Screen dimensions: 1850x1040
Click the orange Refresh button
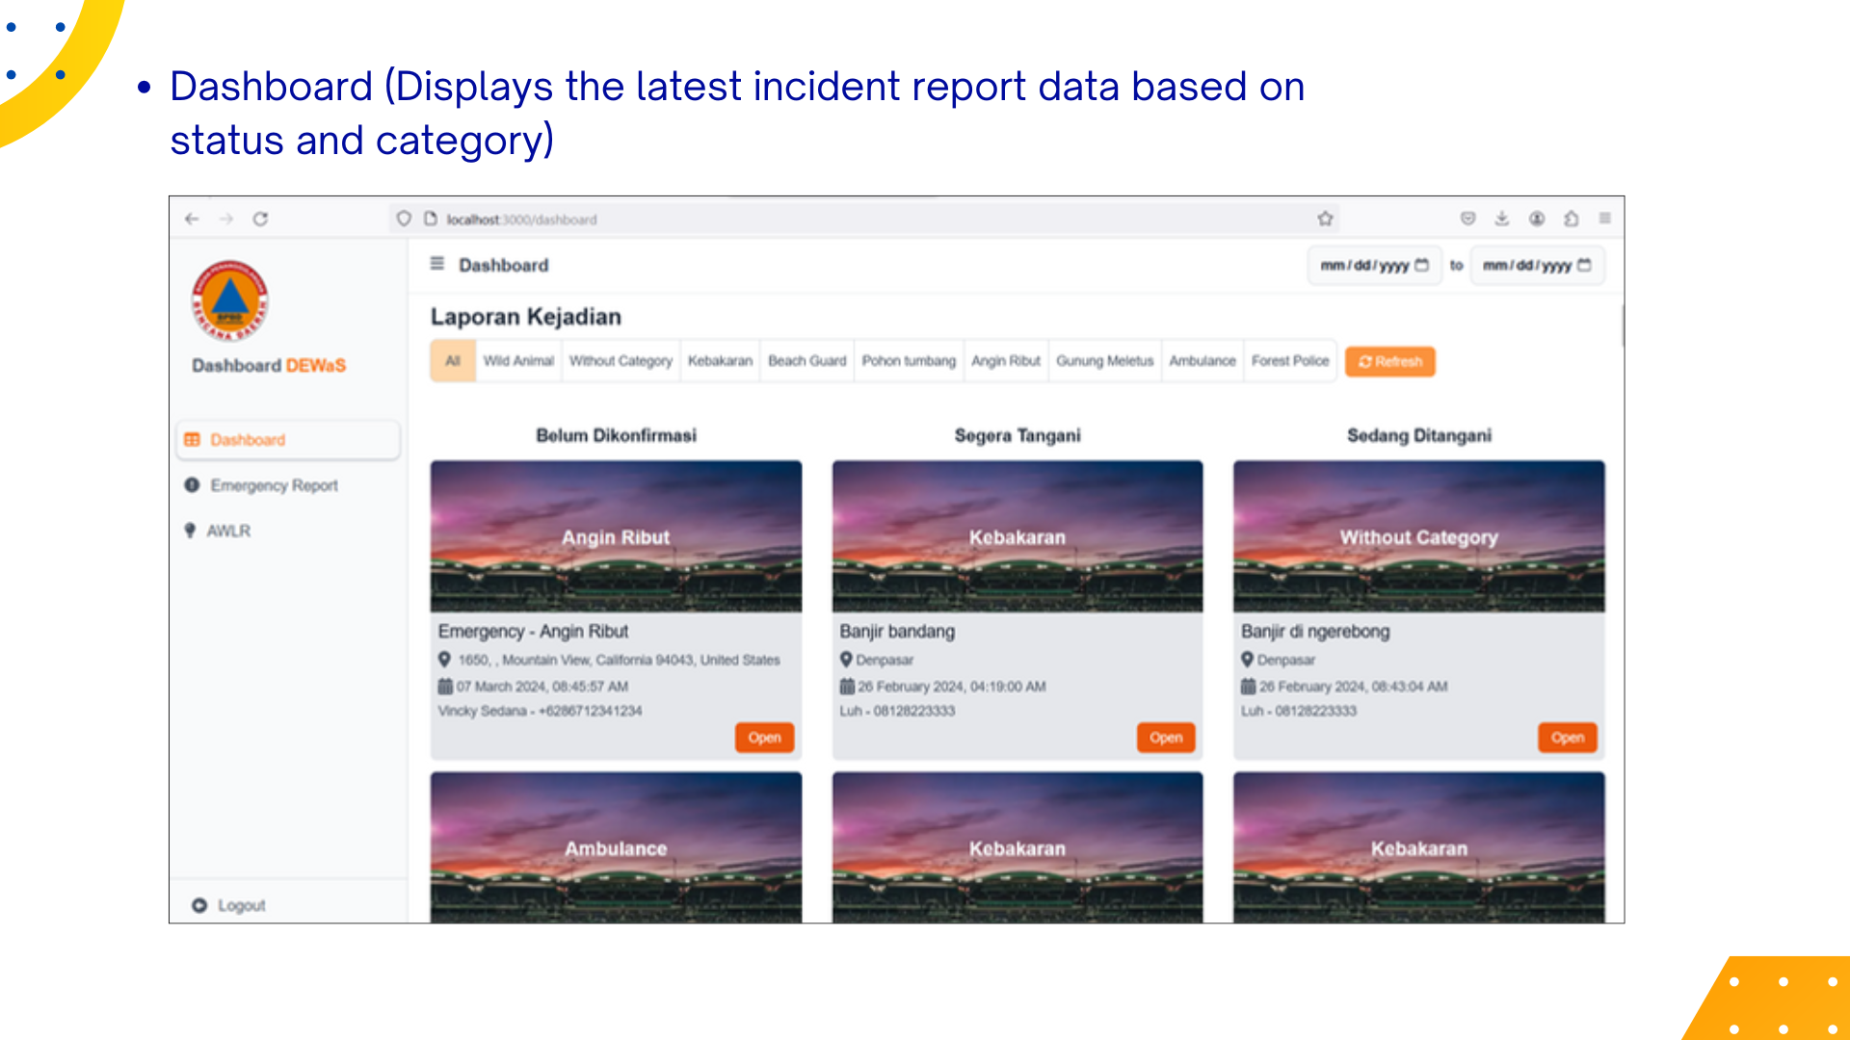click(x=1389, y=362)
